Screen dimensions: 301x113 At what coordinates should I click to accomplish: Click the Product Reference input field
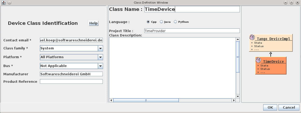coord(71,82)
